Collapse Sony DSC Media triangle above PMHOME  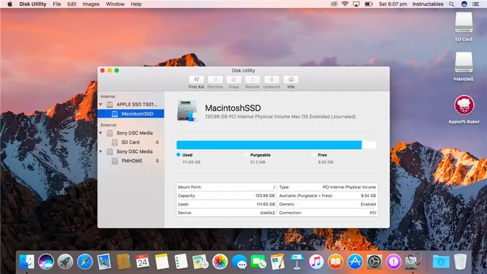point(100,152)
